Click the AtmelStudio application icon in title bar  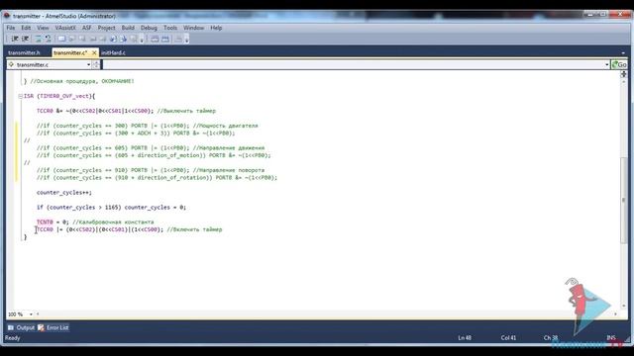[x=7, y=16]
